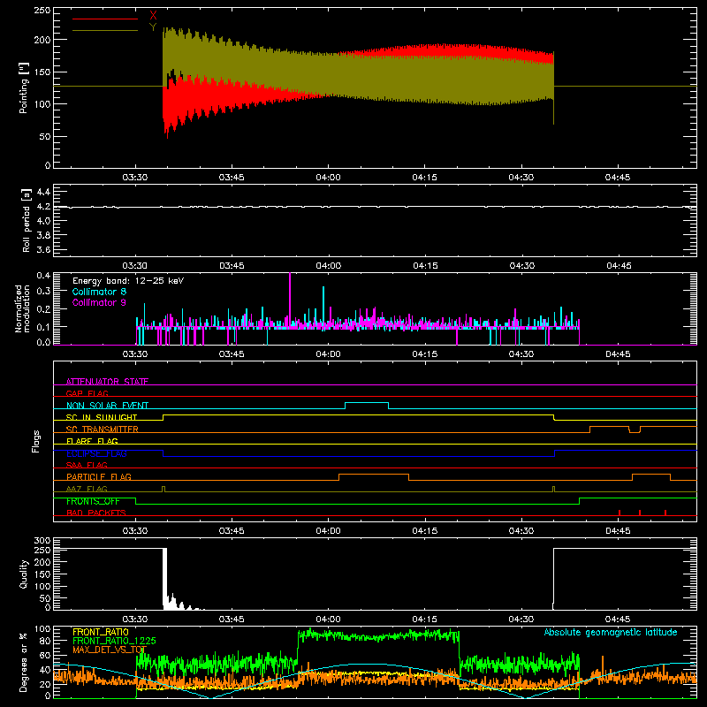Click the MAX_DET_VS_TOT legend label

(x=110, y=650)
